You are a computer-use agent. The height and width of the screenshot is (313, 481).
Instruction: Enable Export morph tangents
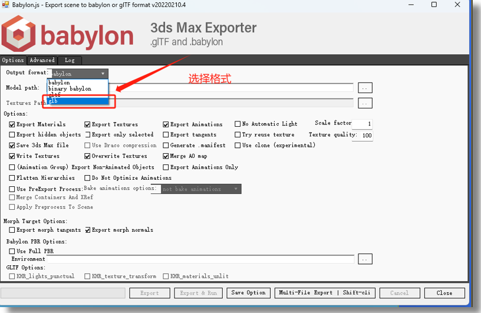(x=12, y=230)
